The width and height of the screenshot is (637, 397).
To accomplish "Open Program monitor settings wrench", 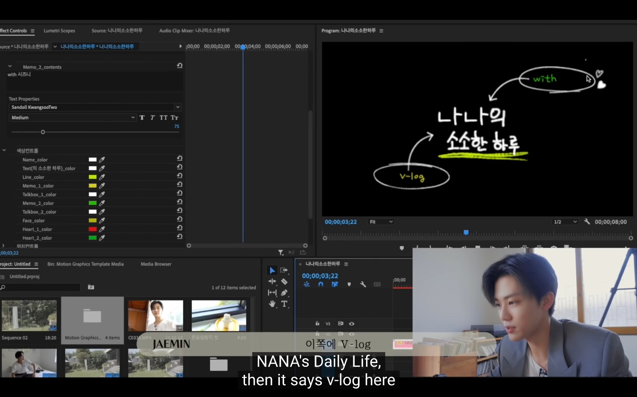I will (x=587, y=222).
